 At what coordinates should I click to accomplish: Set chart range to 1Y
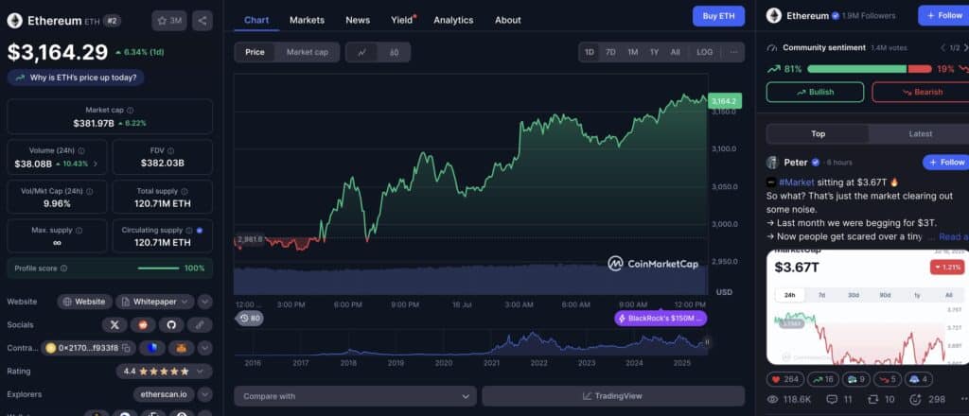click(x=655, y=52)
